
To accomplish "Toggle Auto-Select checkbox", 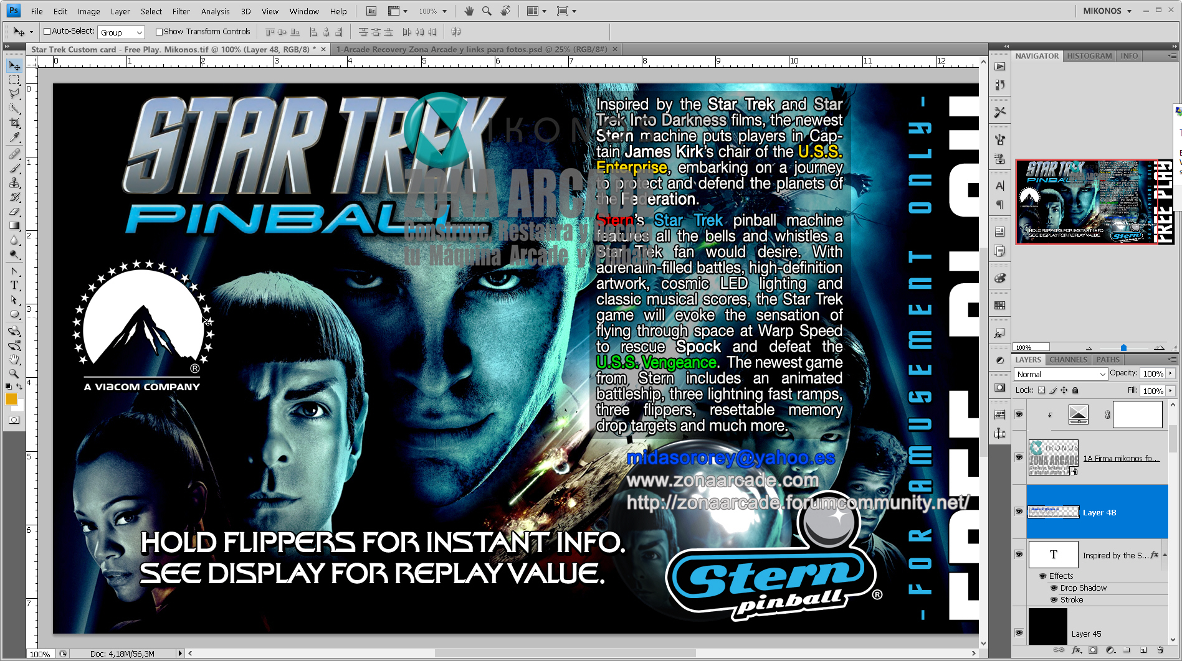I will click(48, 31).
